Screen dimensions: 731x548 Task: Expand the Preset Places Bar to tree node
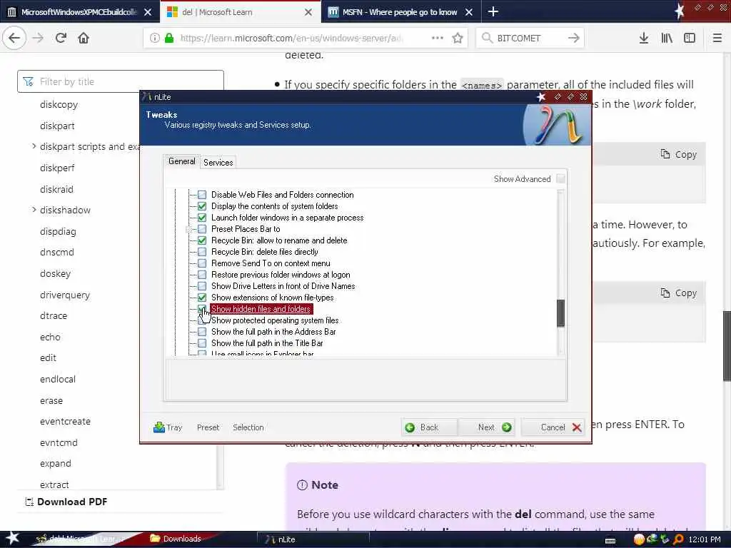188,229
